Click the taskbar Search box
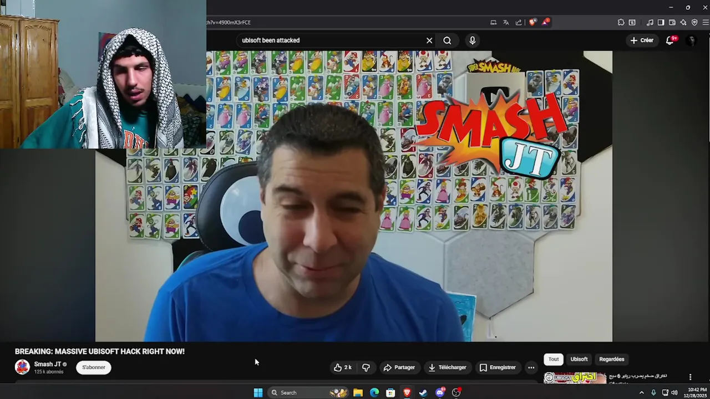This screenshot has width=710, height=399. click(x=308, y=392)
